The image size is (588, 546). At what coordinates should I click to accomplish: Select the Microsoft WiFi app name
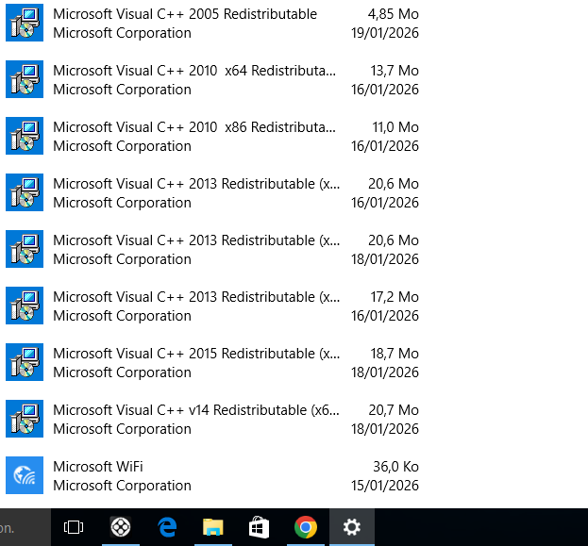[98, 467]
